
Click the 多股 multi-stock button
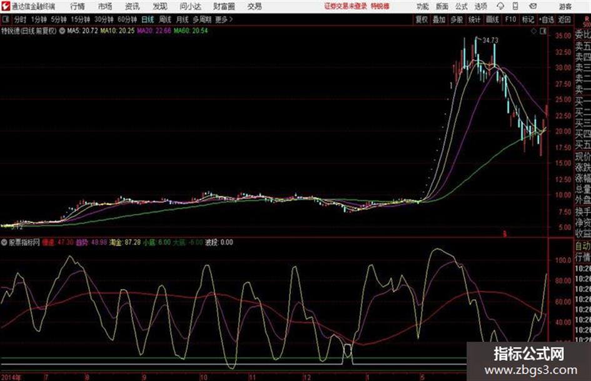point(457,19)
